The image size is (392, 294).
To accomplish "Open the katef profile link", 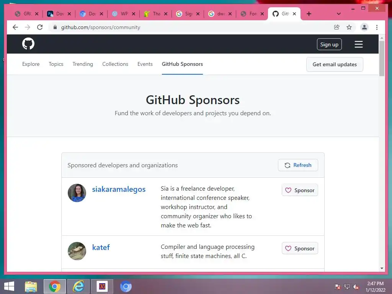I will [x=101, y=248].
